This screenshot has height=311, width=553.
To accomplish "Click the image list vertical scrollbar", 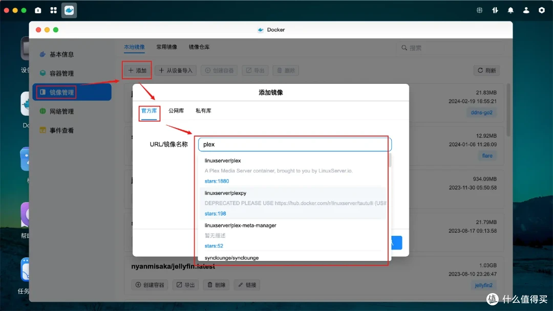I will click(508, 110).
